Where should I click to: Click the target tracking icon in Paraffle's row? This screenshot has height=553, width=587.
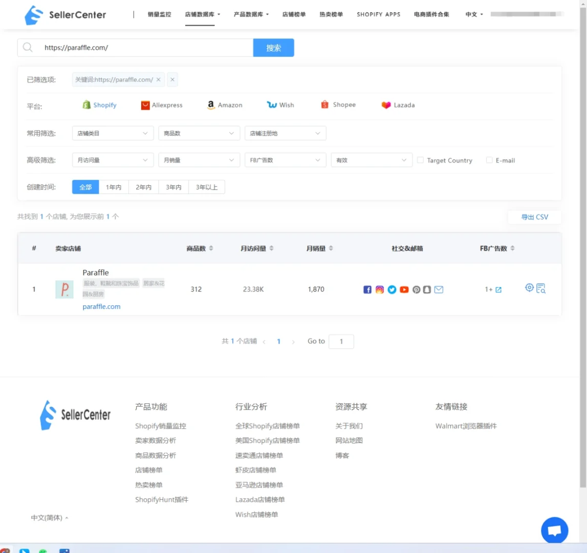coord(529,288)
